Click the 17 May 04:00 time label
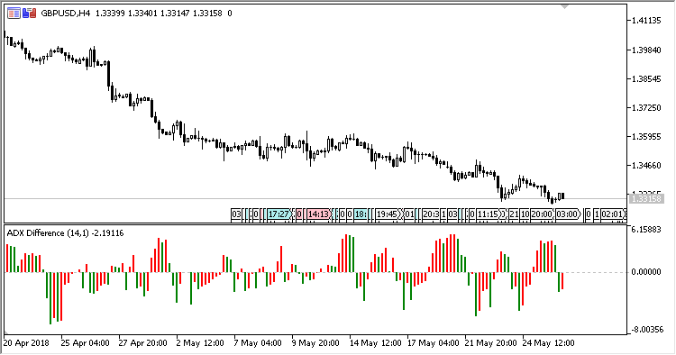 (x=433, y=343)
